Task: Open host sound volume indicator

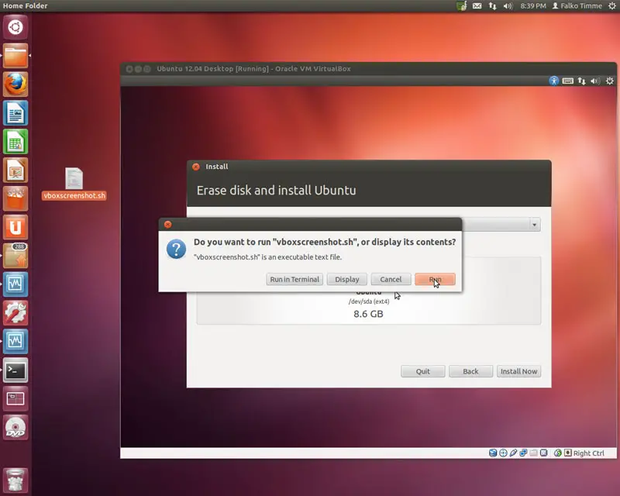Action: 508,6
